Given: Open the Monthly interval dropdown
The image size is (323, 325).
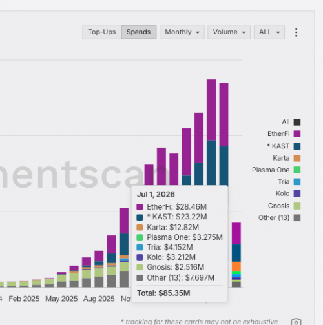Looking at the screenshot, I should (x=182, y=32).
